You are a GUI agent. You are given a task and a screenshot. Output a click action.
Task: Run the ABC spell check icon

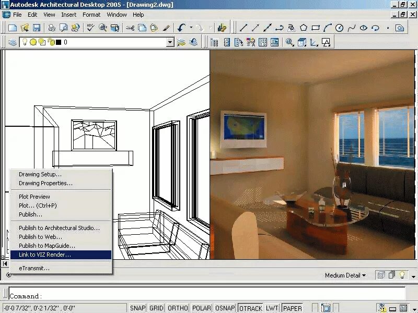(90, 28)
